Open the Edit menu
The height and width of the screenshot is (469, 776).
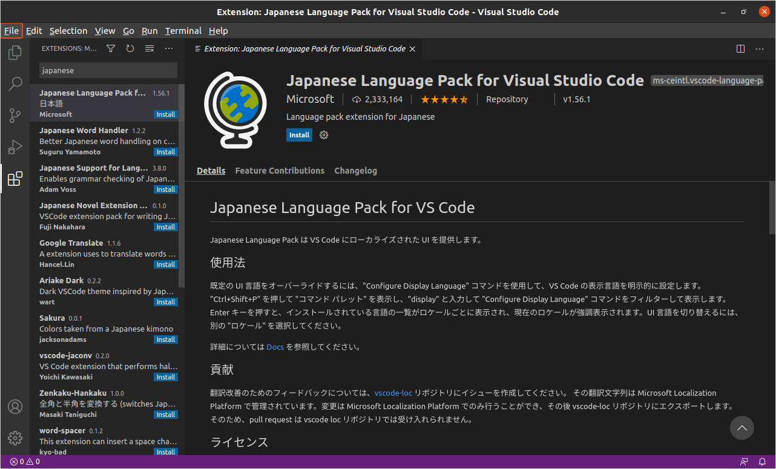(x=34, y=30)
